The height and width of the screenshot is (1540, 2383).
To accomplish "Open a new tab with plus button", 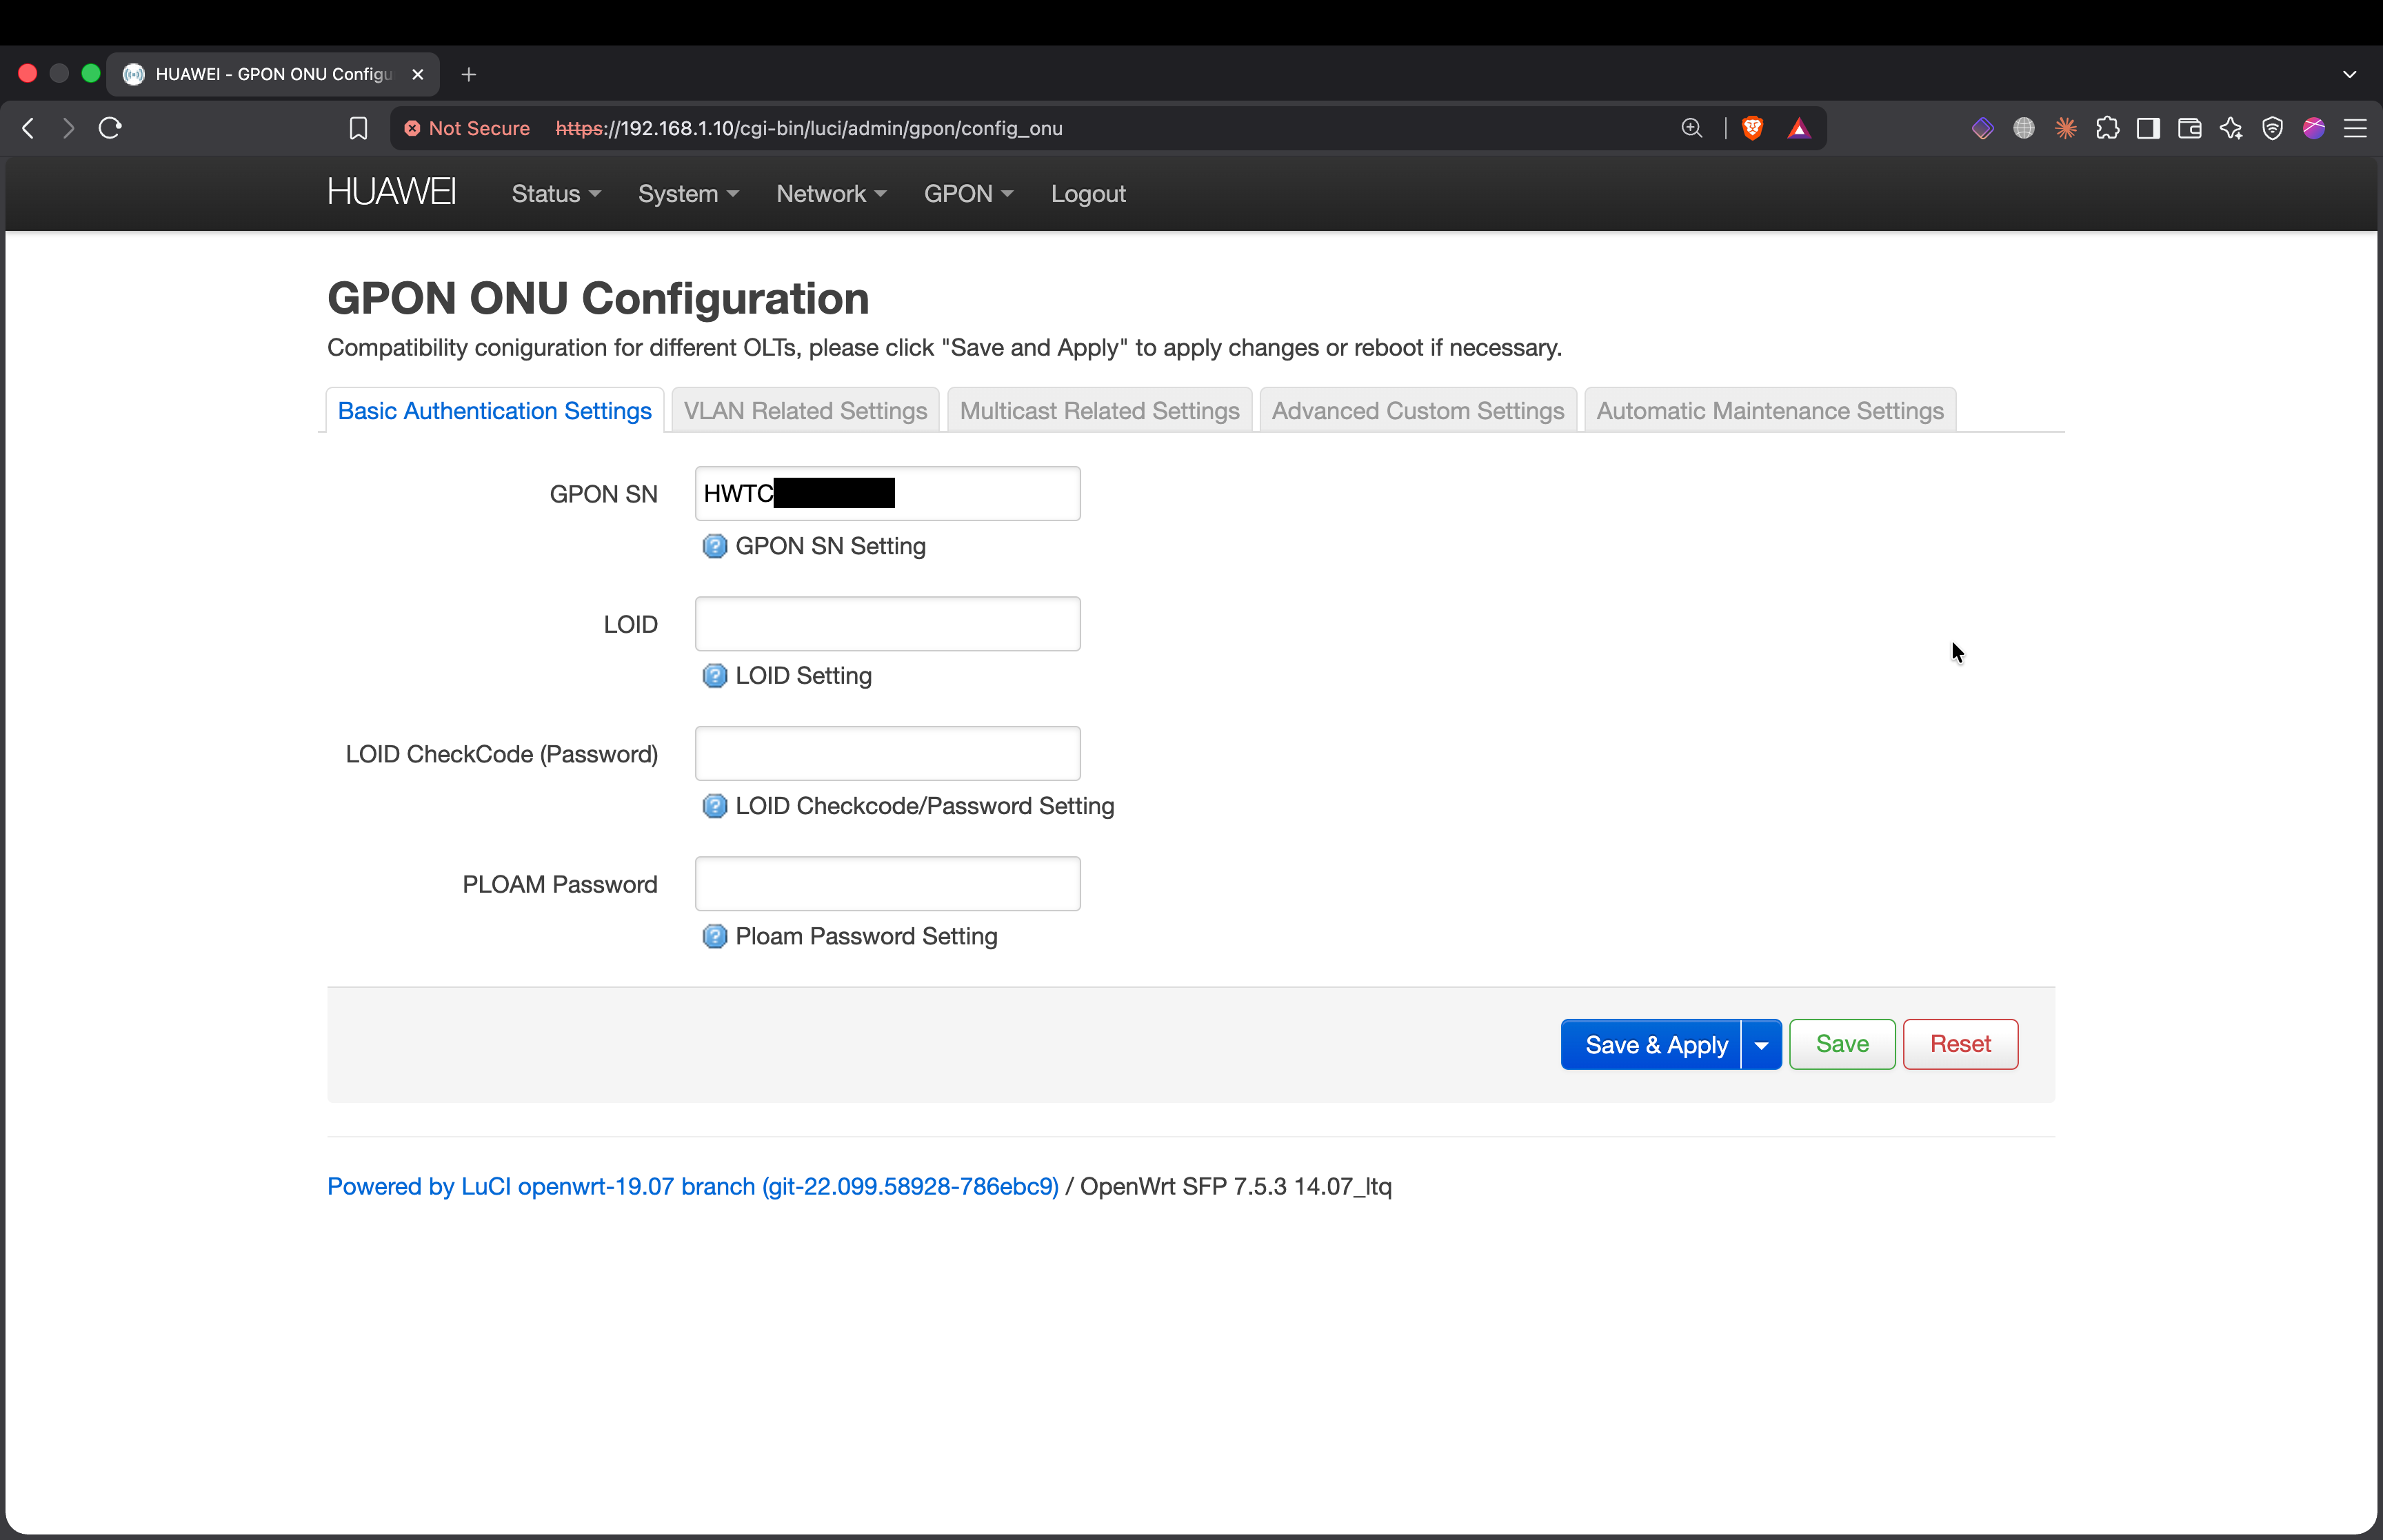I will (468, 74).
